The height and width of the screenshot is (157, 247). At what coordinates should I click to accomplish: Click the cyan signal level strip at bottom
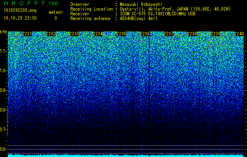(126, 155)
